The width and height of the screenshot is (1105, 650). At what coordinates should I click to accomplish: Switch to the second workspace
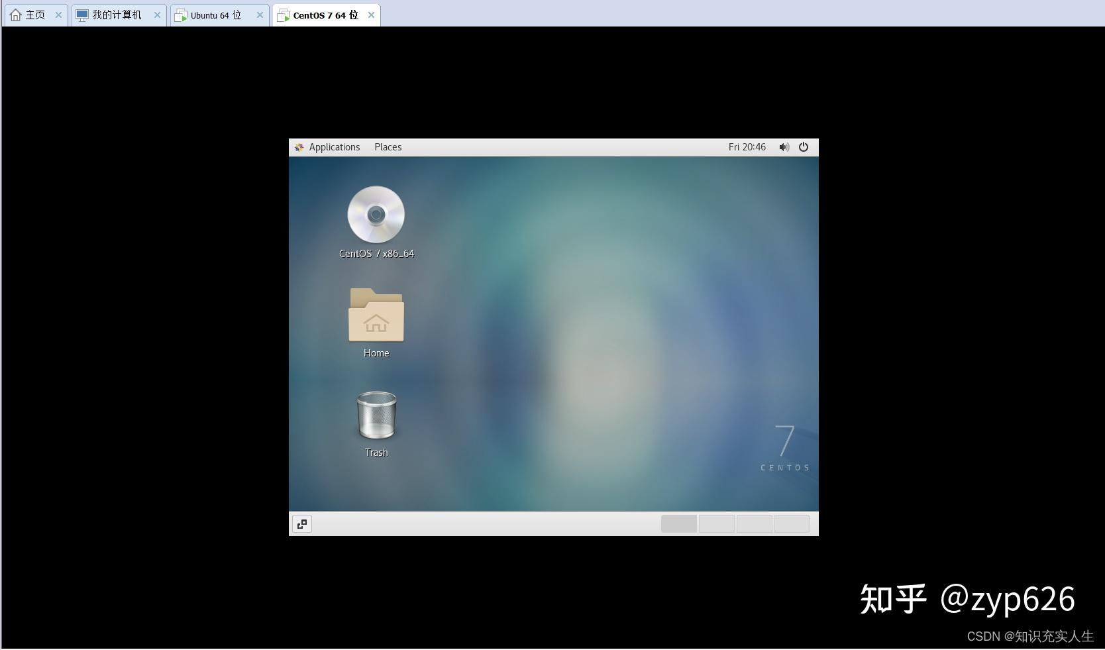coord(717,523)
